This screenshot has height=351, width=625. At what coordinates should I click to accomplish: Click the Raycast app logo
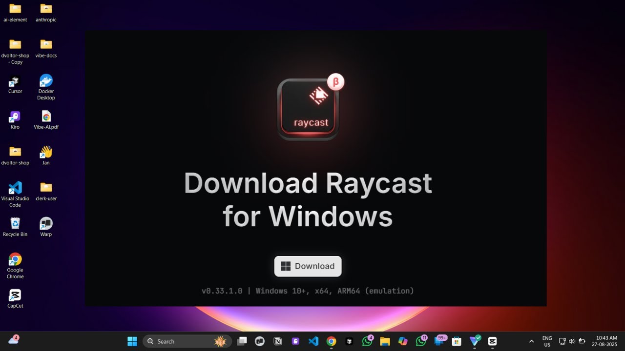point(308,109)
